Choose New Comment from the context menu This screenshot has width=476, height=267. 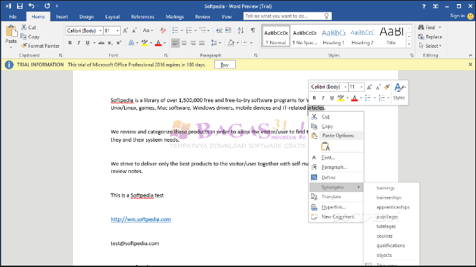336,217
